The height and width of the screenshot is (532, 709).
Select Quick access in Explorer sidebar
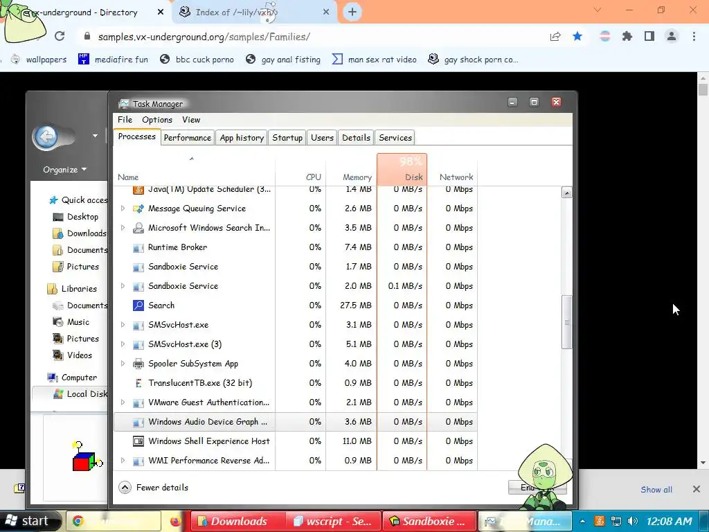[79, 200]
